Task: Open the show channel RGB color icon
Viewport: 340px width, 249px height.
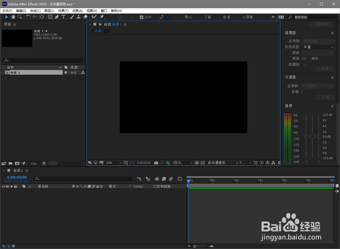Action: pyautogui.click(x=168, y=163)
